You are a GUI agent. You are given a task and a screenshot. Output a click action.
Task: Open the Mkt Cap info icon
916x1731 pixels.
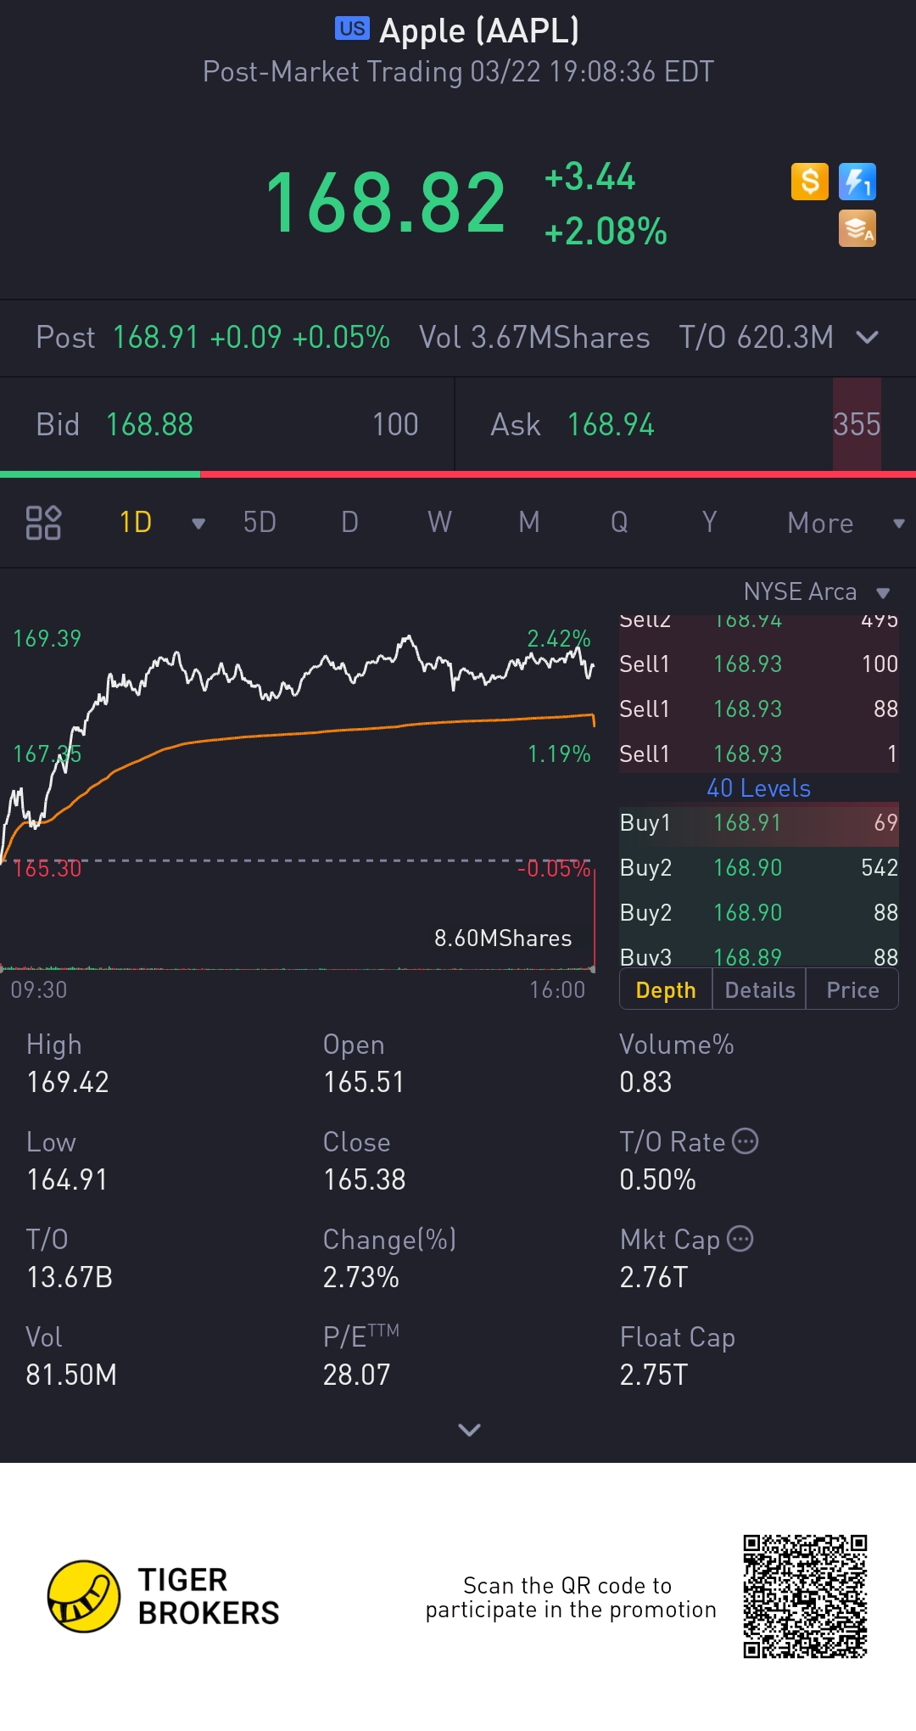740,1239
